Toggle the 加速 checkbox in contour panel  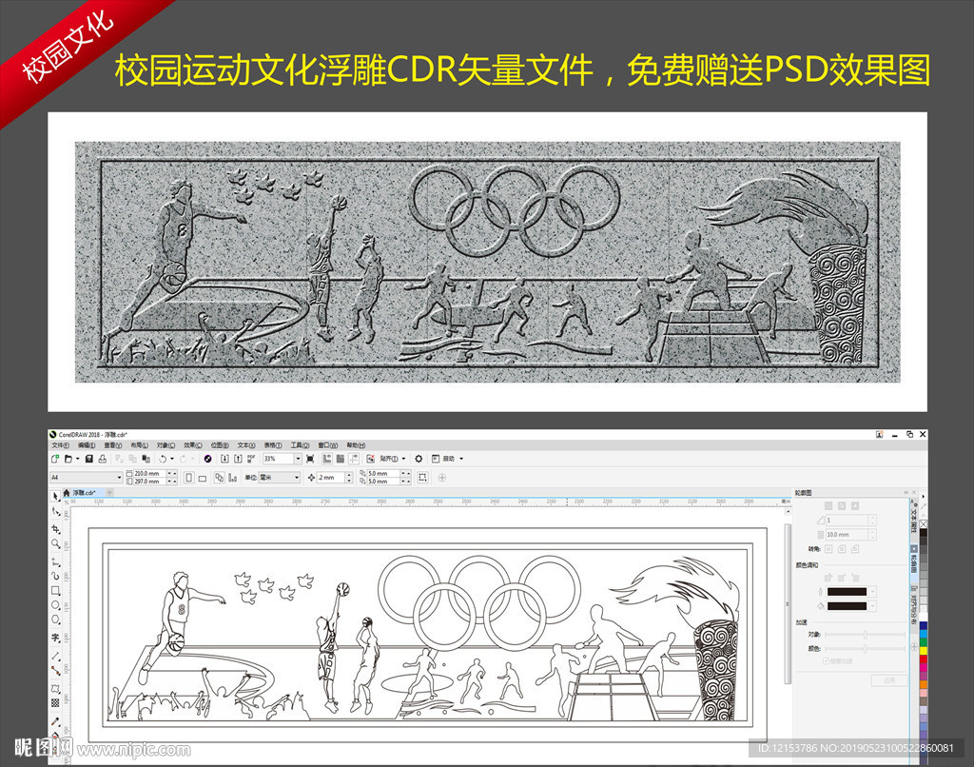point(827,660)
